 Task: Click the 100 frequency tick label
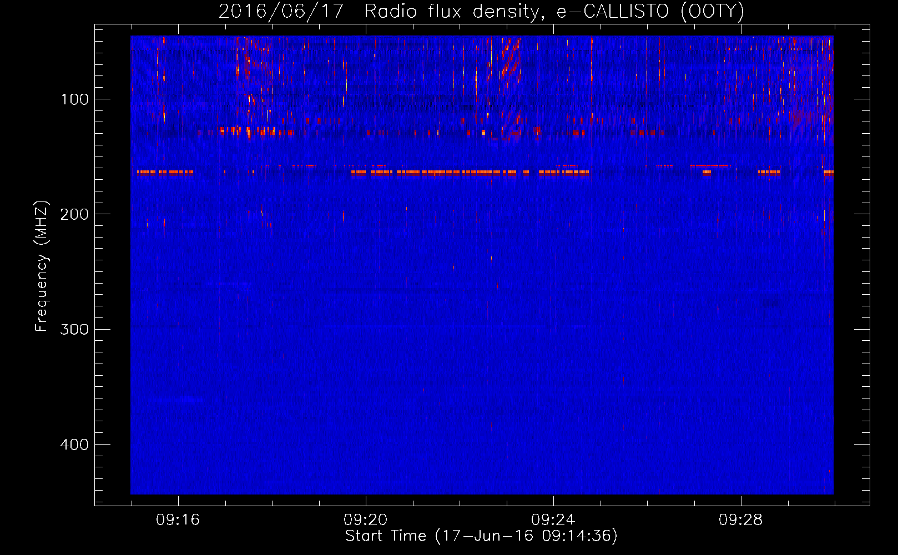point(75,99)
